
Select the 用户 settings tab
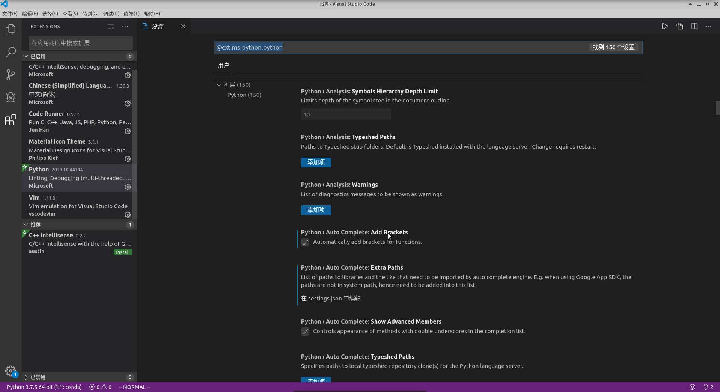point(223,66)
